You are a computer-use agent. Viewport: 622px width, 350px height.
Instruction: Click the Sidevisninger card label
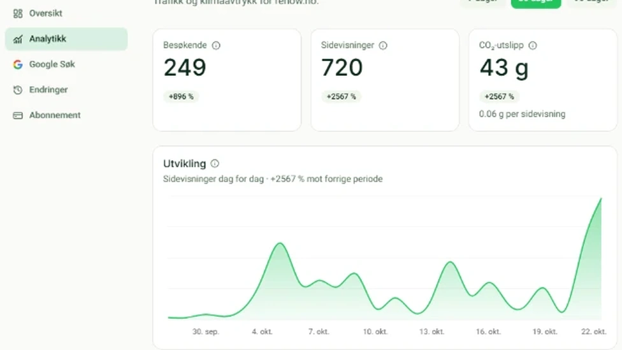(347, 45)
